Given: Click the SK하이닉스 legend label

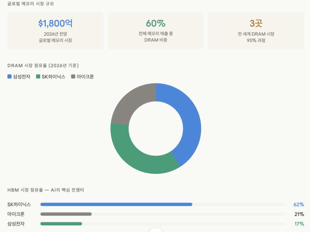Looking at the screenshot, I should pyautogui.click(x=53, y=77).
